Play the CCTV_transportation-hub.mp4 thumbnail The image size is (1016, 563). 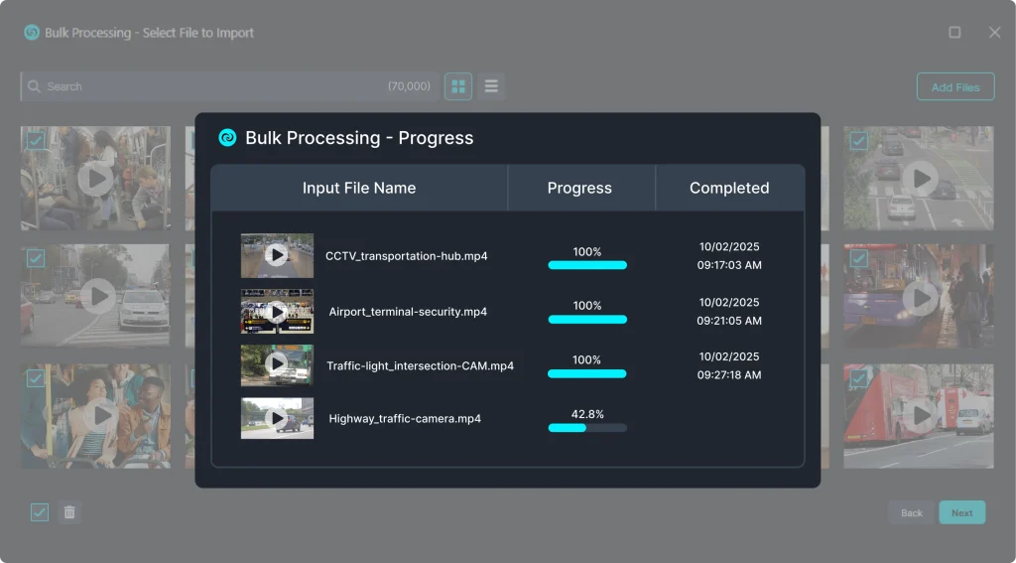tap(277, 255)
